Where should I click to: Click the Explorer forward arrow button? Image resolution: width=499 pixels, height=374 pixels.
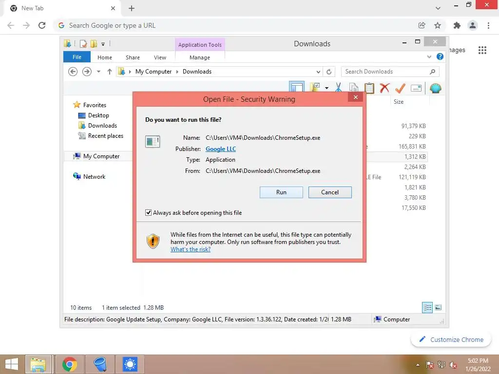click(x=87, y=72)
